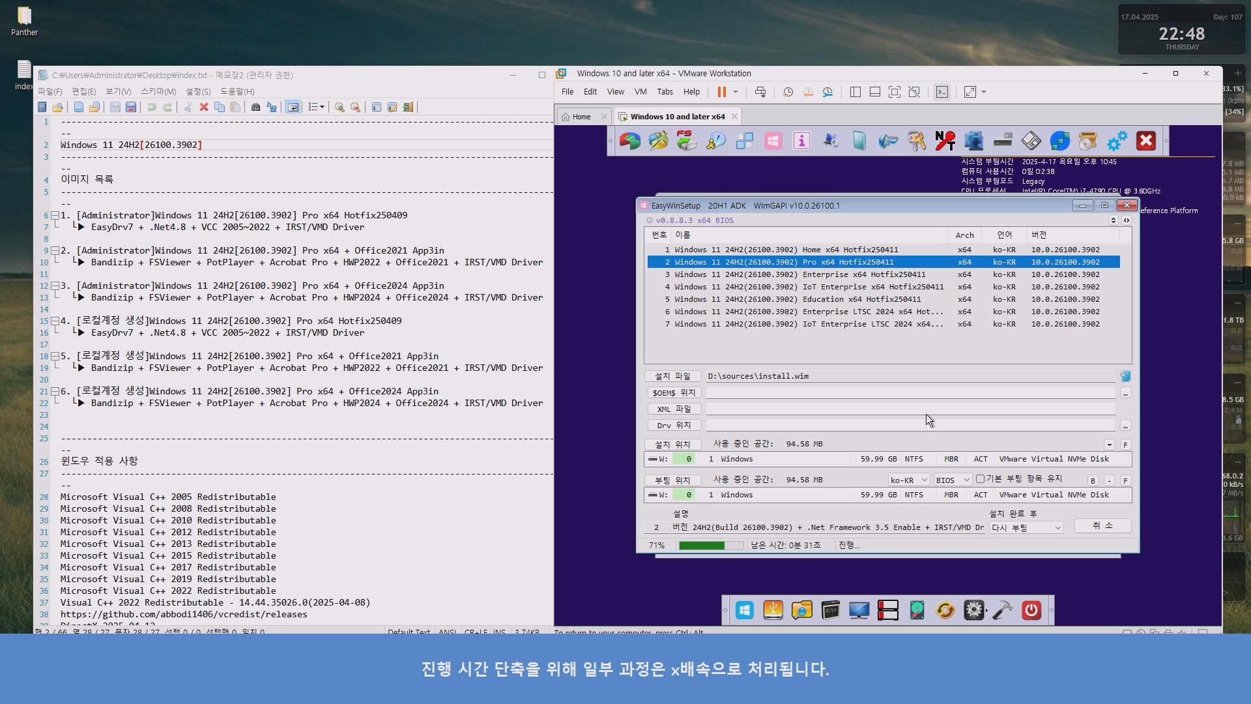
Task: Enable the 기본 부팅 항목 유지 checkbox
Action: click(x=980, y=479)
